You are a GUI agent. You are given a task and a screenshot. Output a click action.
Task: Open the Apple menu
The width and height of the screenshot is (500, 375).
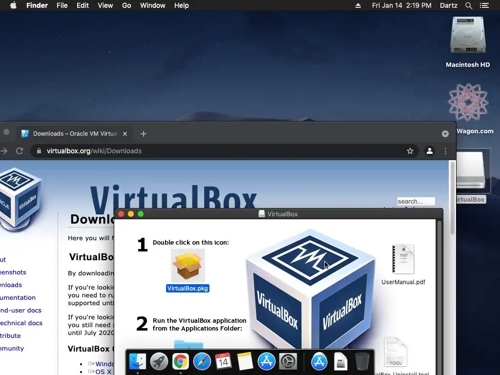tap(13, 5)
